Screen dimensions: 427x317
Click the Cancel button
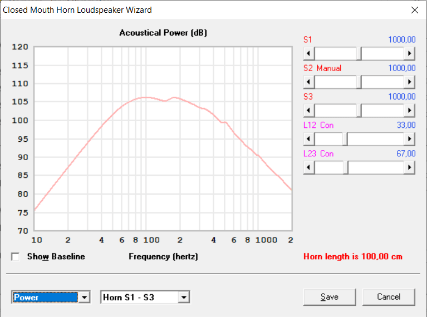(389, 297)
